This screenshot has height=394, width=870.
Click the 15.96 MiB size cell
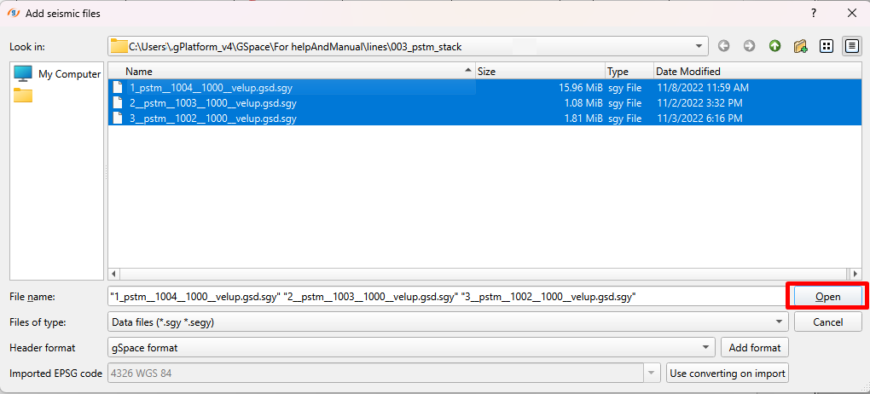tap(580, 87)
